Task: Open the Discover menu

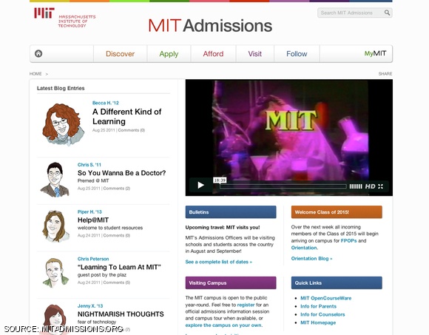Action: (x=120, y=54)
